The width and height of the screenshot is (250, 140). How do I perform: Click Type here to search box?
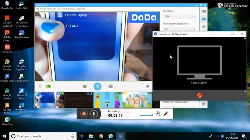pos(43,136)
